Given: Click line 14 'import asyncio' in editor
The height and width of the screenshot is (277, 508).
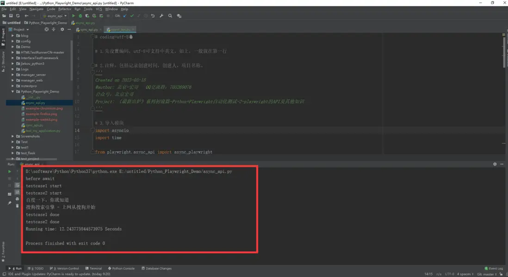Looking at the screenshot, I should 112,130.
